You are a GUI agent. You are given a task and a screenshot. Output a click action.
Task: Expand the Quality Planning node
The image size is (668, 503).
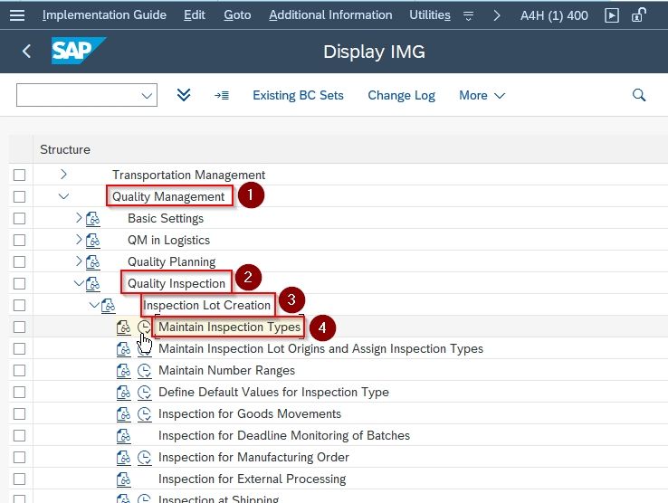(x=79, y=261)
